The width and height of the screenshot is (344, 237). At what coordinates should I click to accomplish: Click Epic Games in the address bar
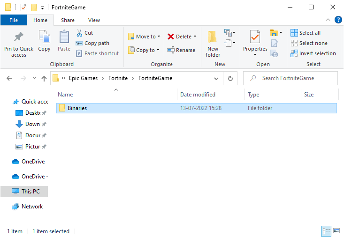(x=84, y=78)
